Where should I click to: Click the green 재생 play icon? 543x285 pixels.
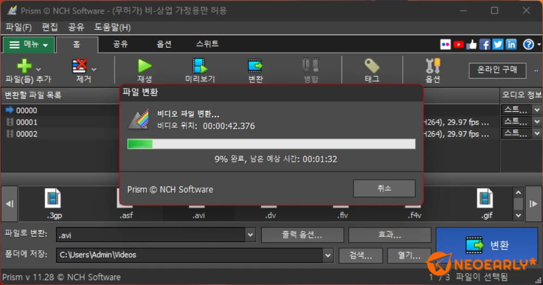point(144,66)
